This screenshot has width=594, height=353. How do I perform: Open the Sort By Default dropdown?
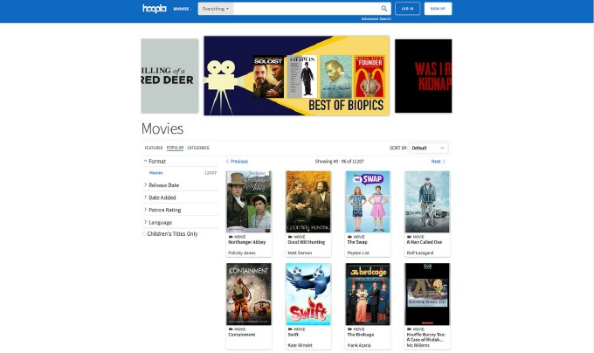click(430, 148)
